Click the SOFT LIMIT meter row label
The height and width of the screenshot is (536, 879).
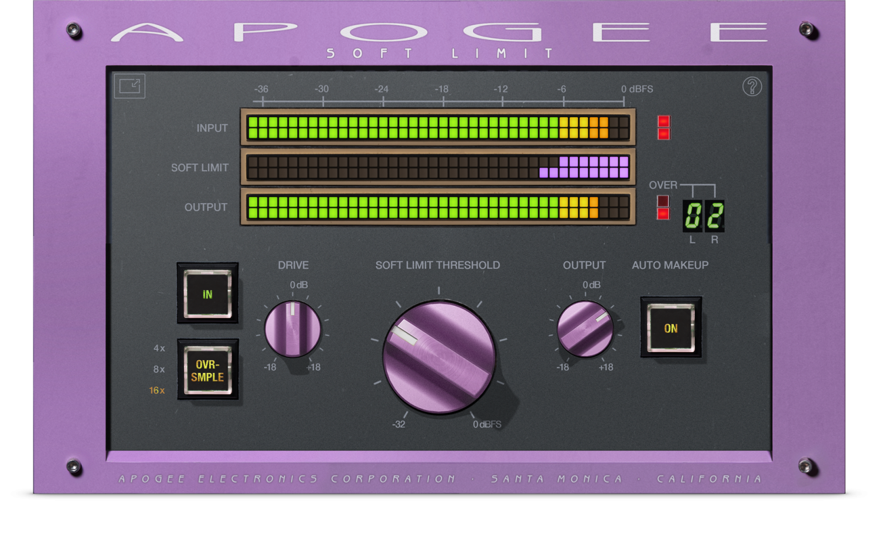tap(199, 168)
